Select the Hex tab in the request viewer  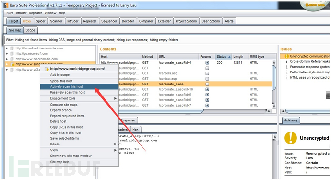click(x=136, y=129)
